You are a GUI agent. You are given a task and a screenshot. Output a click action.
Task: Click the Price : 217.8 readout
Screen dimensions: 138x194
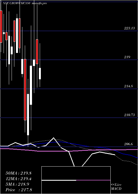tap(19, 190)
